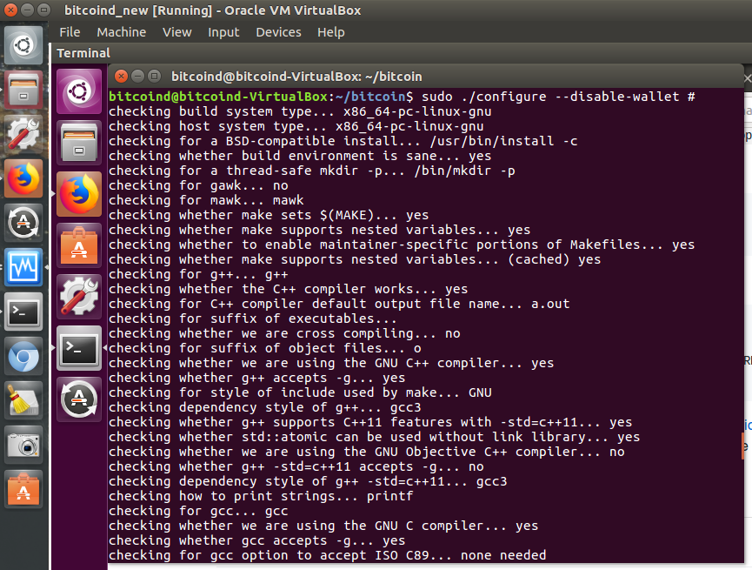This screenshot has height=570, width=752.
Task: Open Files manager in host launcher
Action: click(x=23, y=90)
